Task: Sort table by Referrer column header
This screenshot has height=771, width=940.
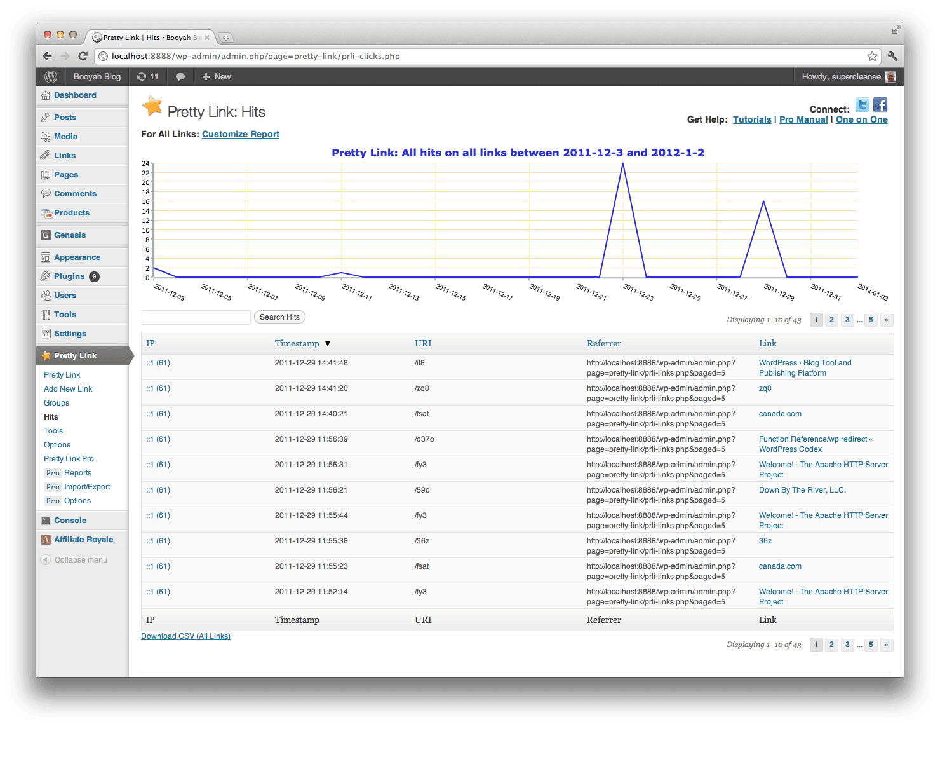Action: click(604, 343)
